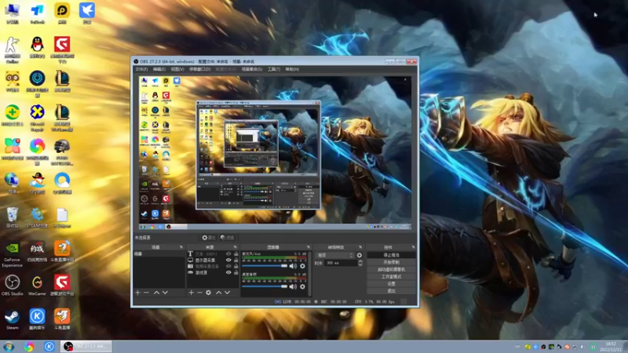Remove the selected scene with the minus icon
The height and width of the screenshot is (353, 628).
click(x=146, y=293)
